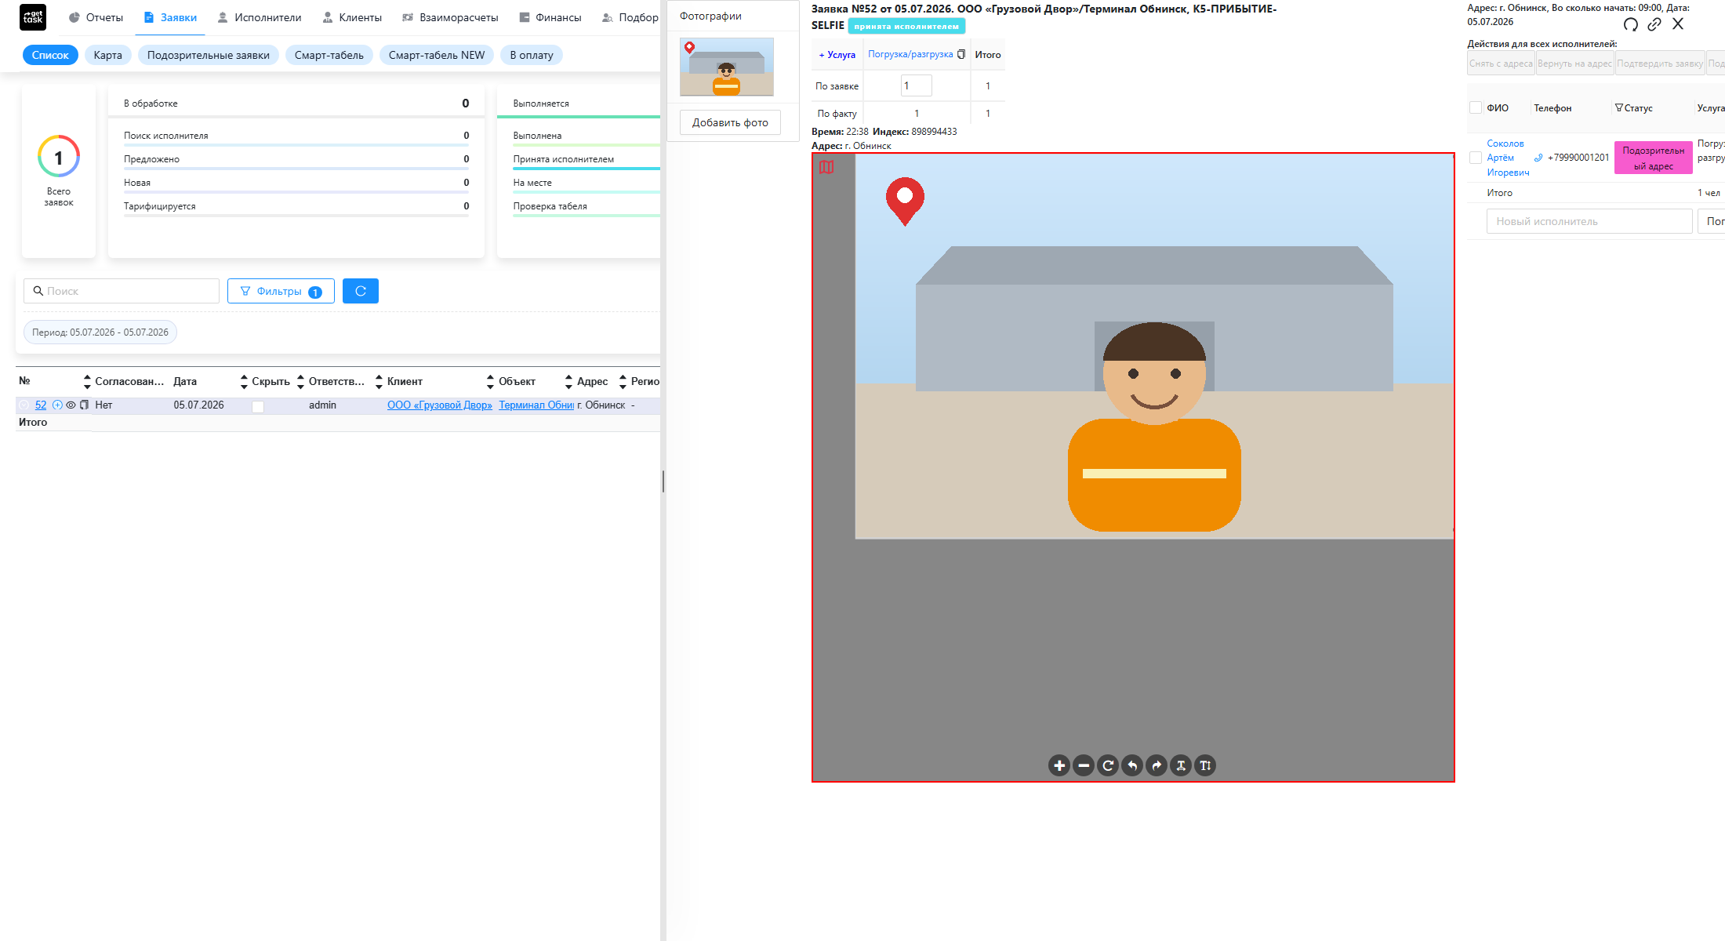Open ООО «Грузовой Двор» client link
This screenshot has height=941, width=1725.
pos(440,405)
